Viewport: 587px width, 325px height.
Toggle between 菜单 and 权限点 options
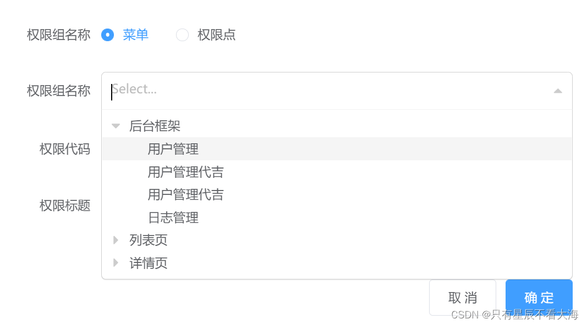(x=182, y=35)
